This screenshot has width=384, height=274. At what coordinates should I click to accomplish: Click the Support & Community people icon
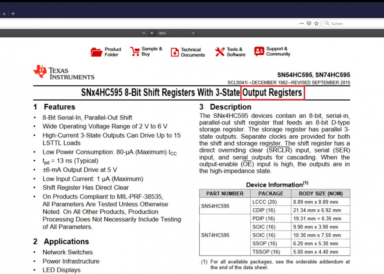(x=259, y=51)
